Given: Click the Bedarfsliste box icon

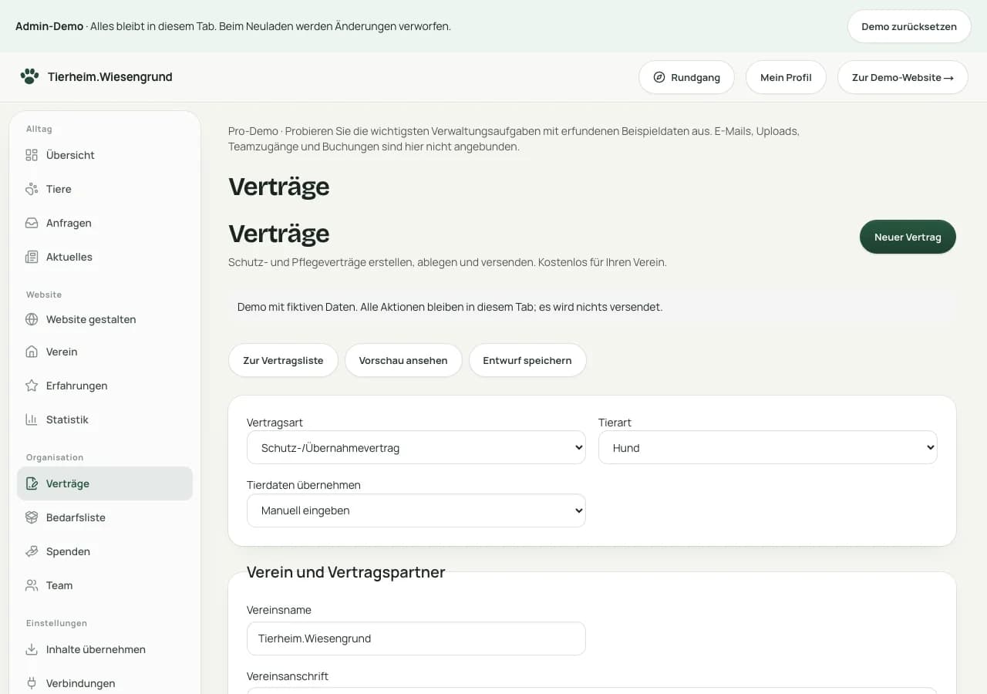Looking at the screenshot, I should point(32,517).
